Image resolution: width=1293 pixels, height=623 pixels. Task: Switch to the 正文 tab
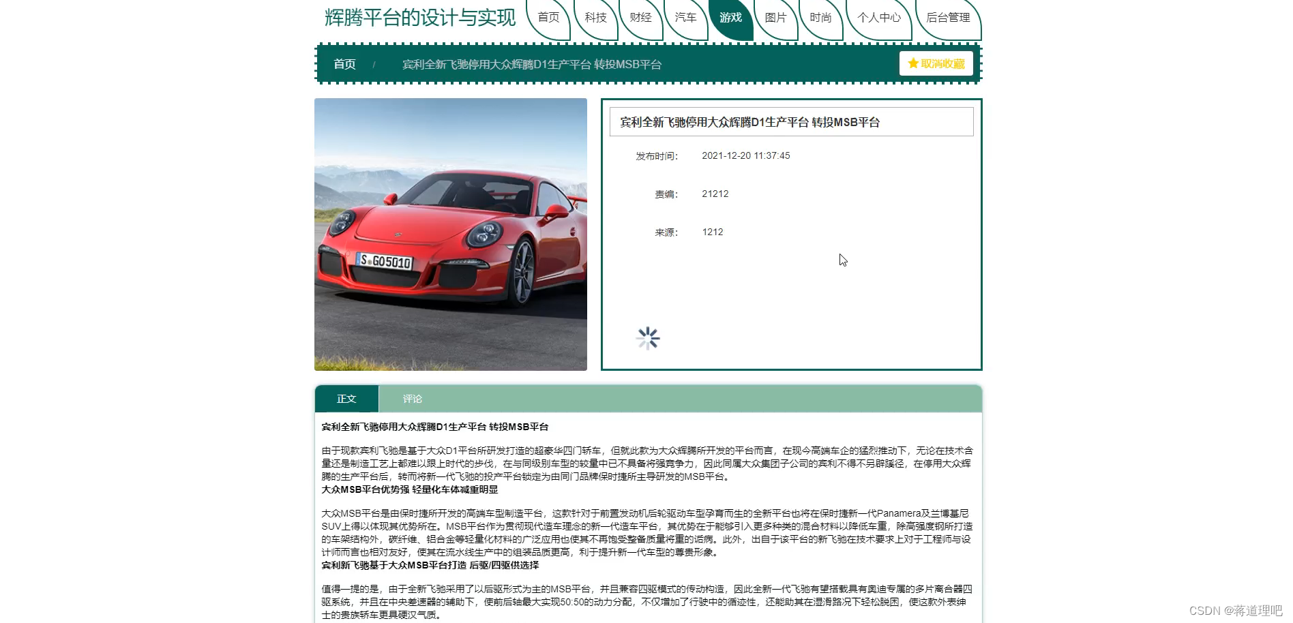346,399
